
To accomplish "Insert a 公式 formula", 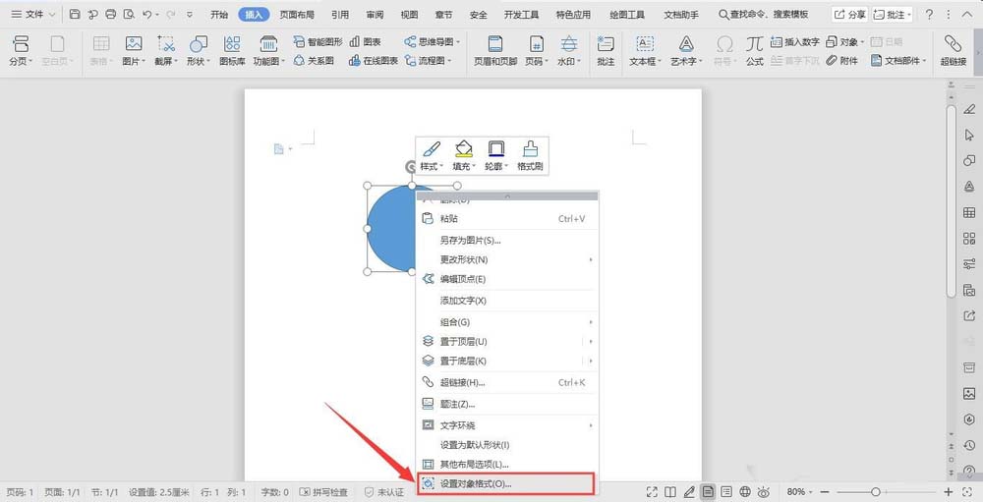I will 754,50.
